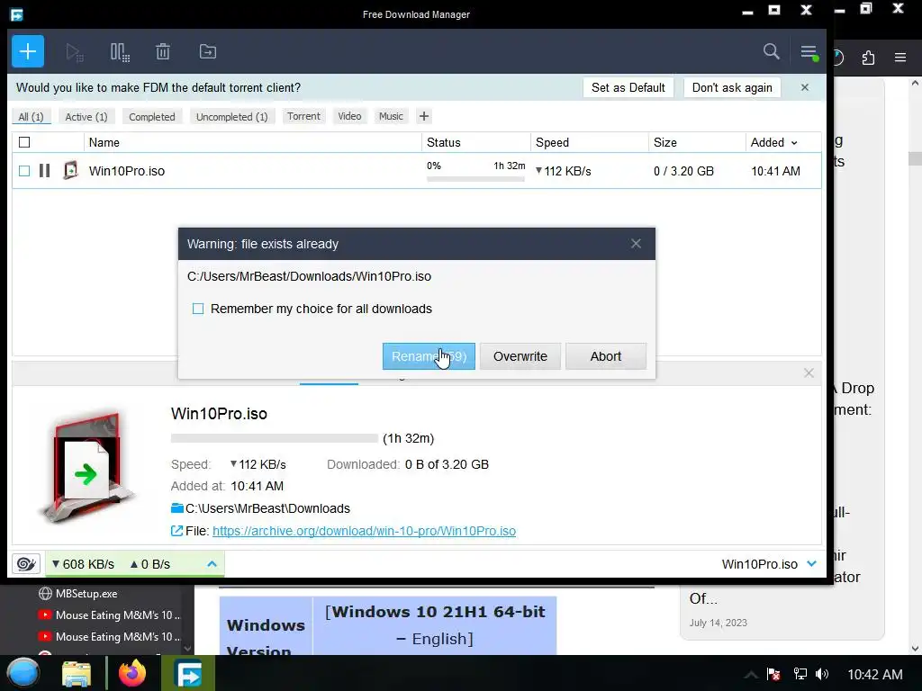922x691 pixels.
Task: Click the taskbar clock showing 10:42 AM
Action: coord(874,675)
